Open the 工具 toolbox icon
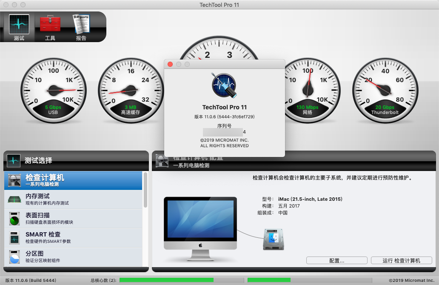 point(50,27)
